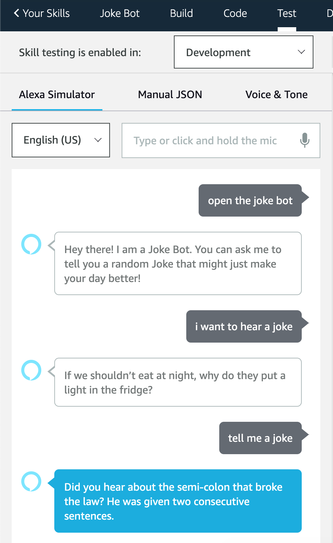Click the chevron inside the Development selector

click(x=301, y=52)
